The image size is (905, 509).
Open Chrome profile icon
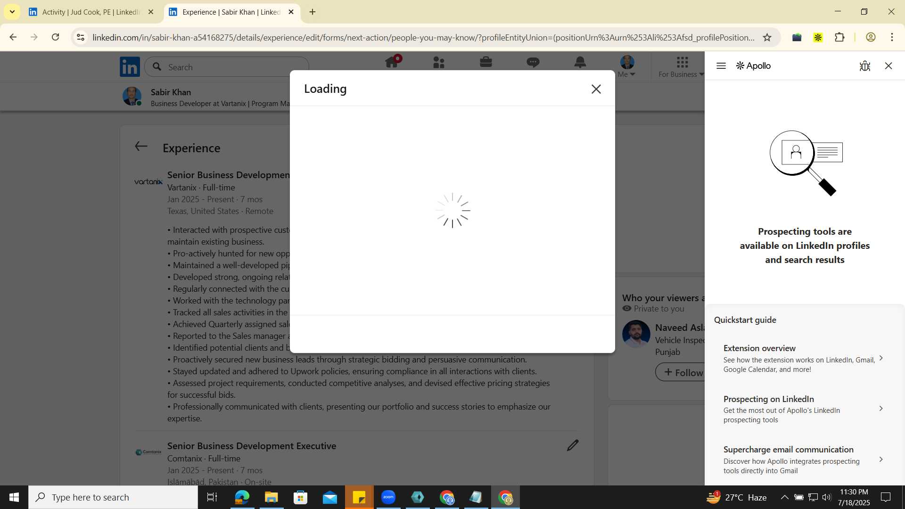[x=871, y=37]
